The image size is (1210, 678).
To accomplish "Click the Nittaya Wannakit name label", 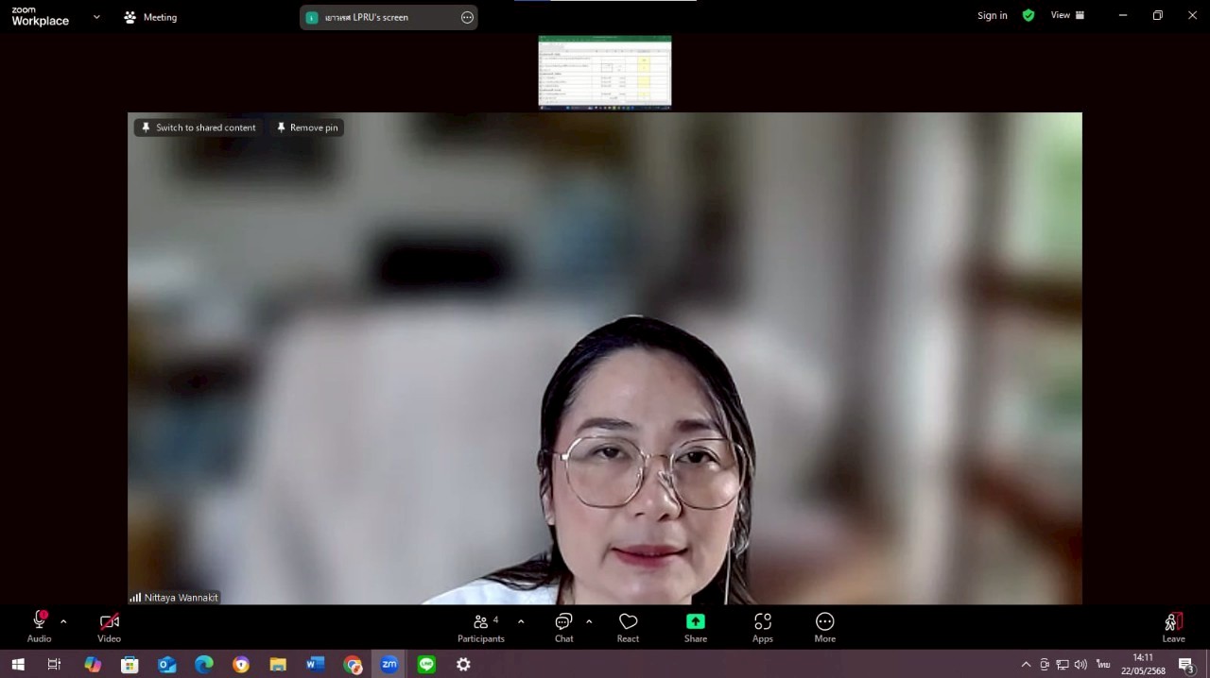I will coord(181,598).
